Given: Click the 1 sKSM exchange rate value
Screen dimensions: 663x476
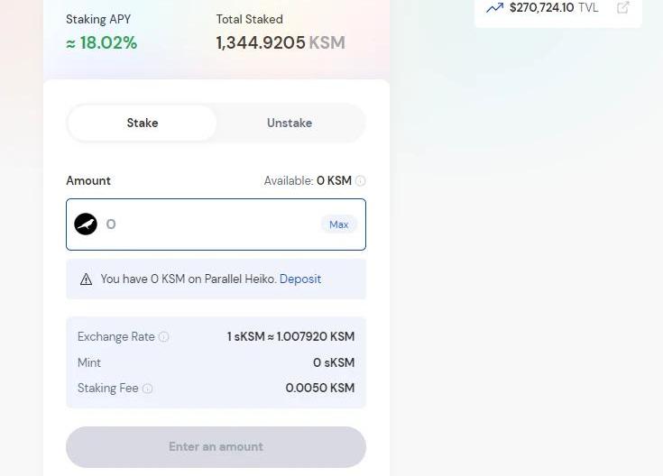Looking at the screenshot, I should (290, 337).
